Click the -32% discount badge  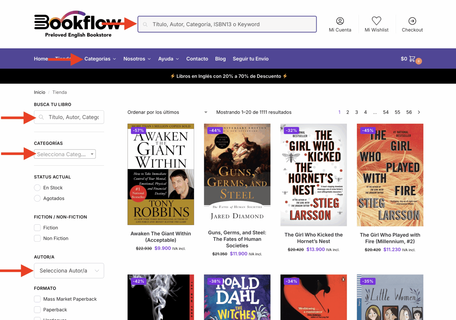click(291, 130)
